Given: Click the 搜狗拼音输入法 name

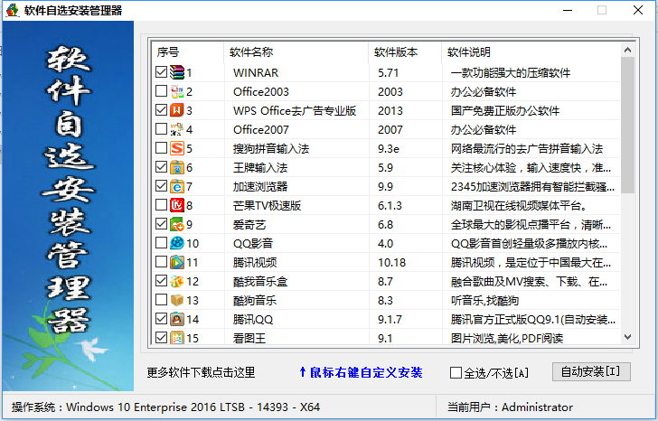Looking at the screenshot, I should (x=271, y=149).
